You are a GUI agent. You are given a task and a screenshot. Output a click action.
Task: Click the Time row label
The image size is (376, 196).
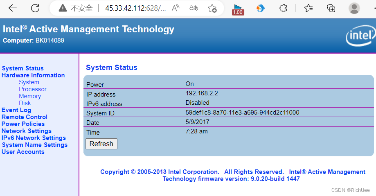coord(93,133)
